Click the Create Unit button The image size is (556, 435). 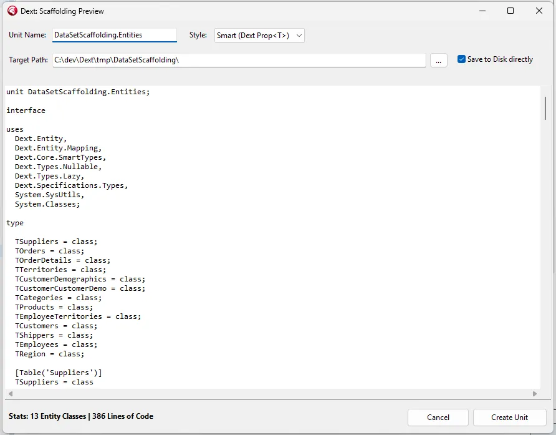pos(509,418)
